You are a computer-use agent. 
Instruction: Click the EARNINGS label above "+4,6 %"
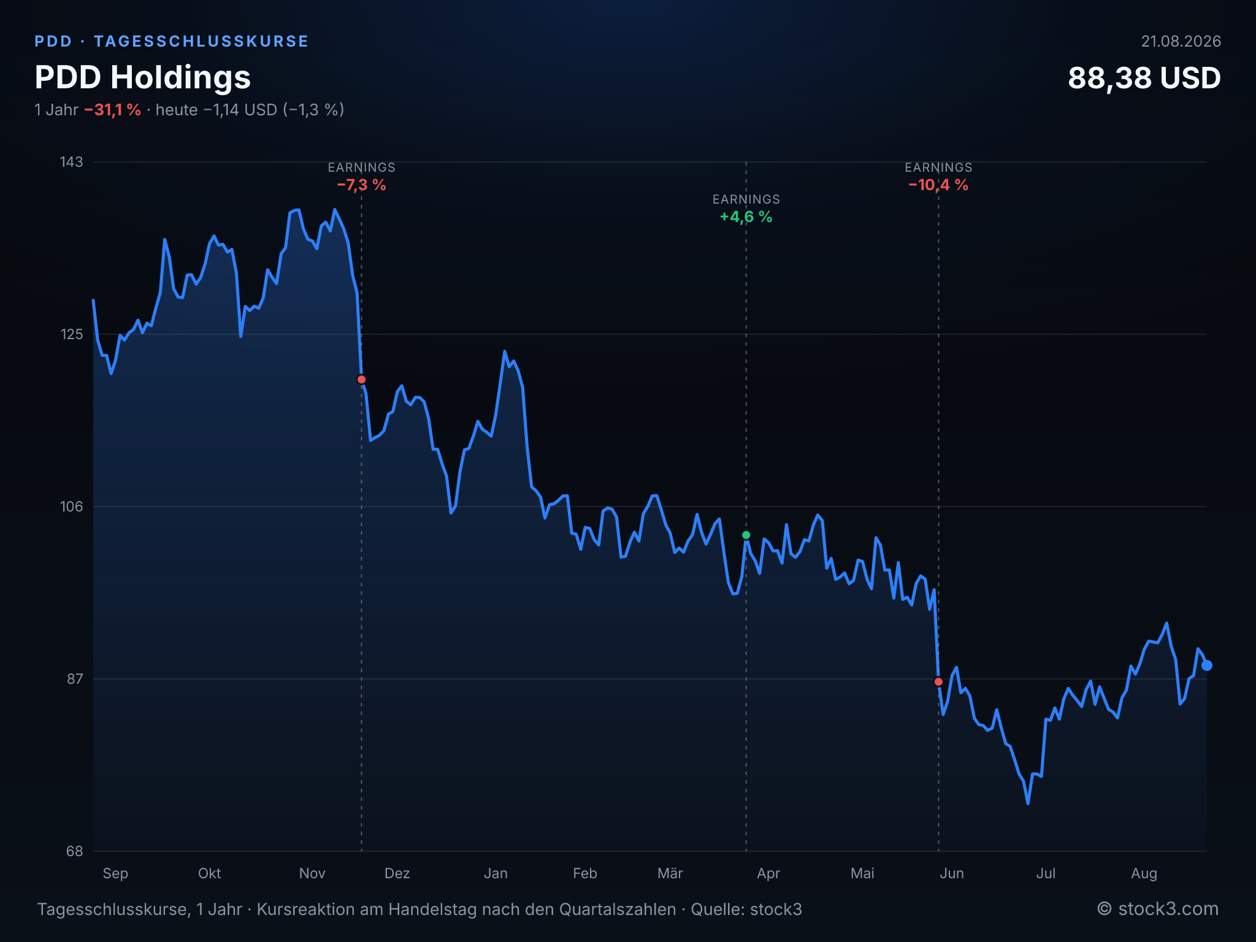click(746, 199)
